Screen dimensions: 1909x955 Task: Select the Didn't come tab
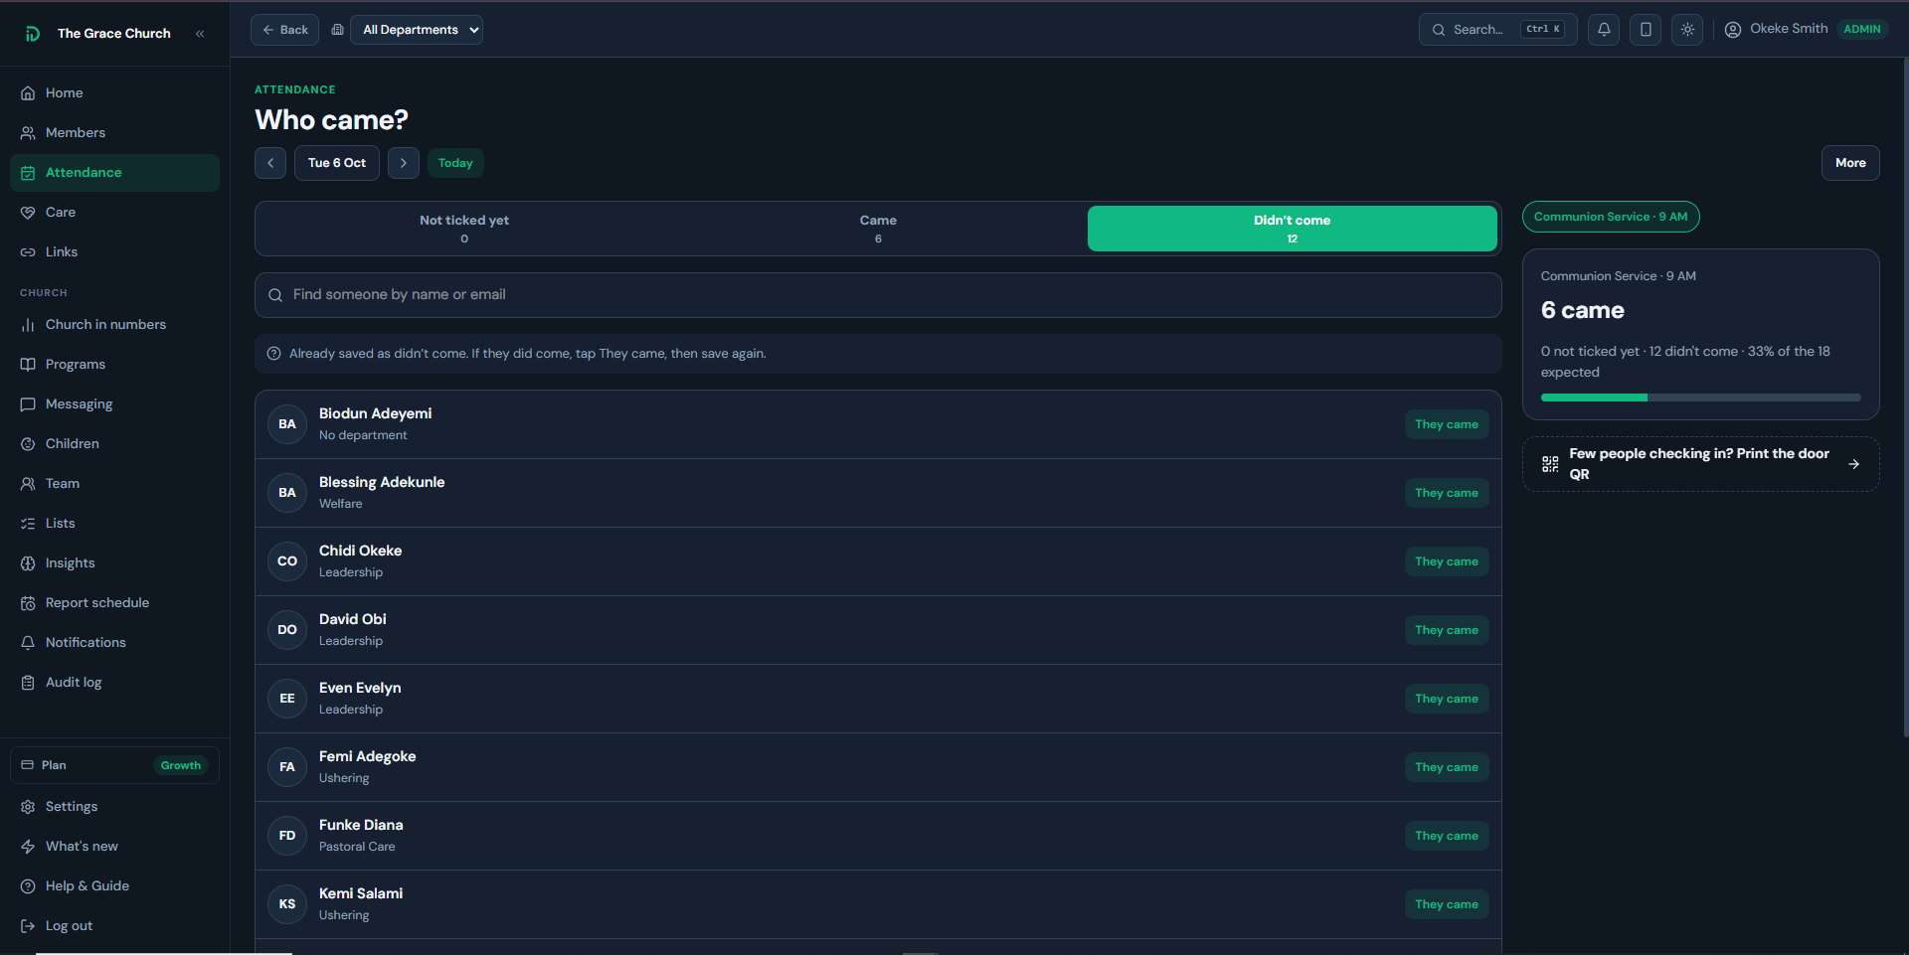(x=1292, y=229)
